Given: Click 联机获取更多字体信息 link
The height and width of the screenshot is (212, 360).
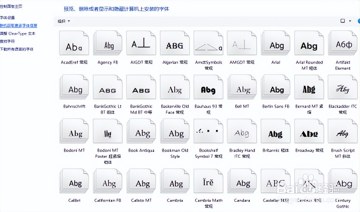Looking at the screenshot, I should tap(18, 26).
